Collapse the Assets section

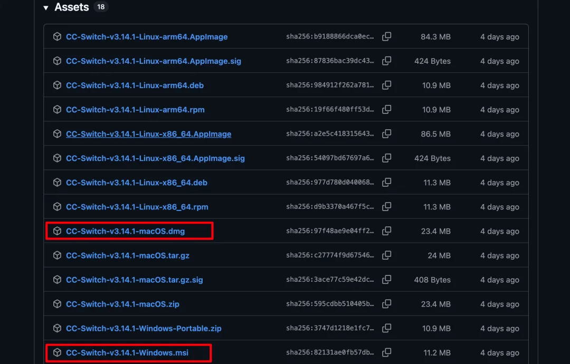point(46,7)
